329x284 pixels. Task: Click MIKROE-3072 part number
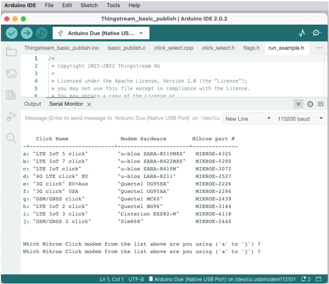(213, 169)
